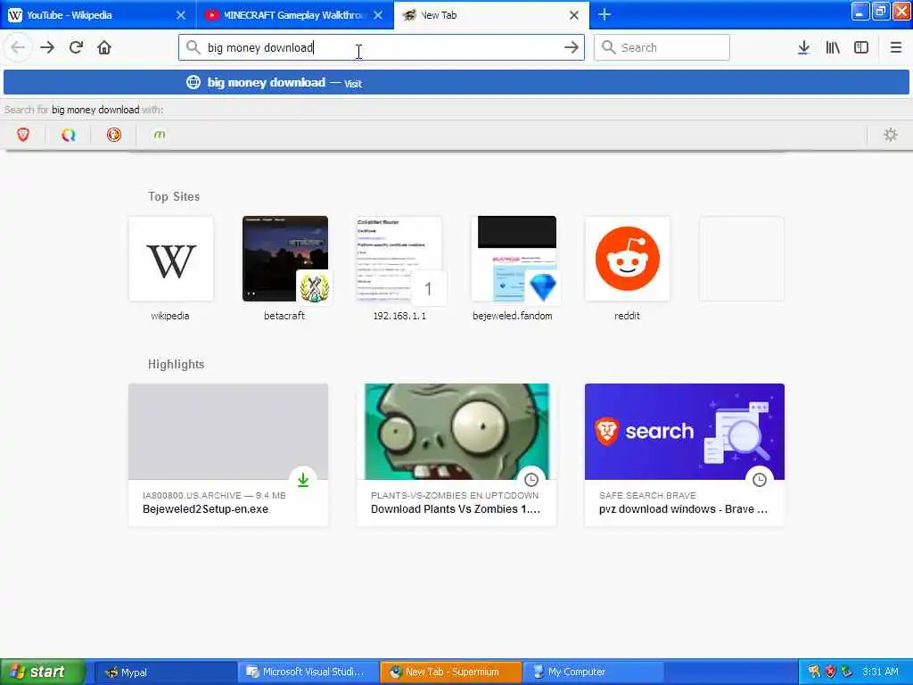Image resolution: width=913 pixels, height=685 pixels.
Task: Search with the multicolor ring engine icon
Action: (68, 135)
